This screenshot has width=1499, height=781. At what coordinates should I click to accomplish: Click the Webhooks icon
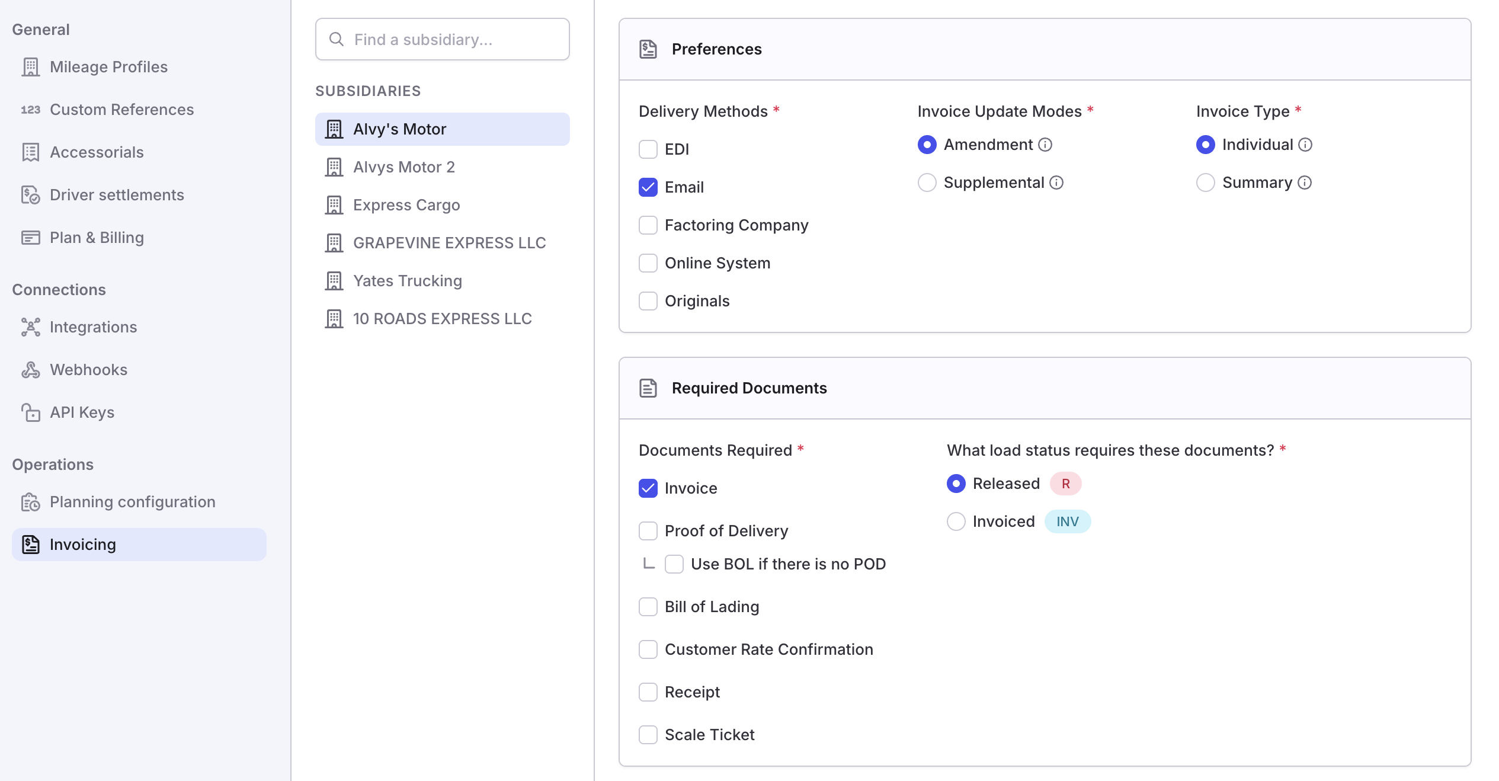click(31, 370)
